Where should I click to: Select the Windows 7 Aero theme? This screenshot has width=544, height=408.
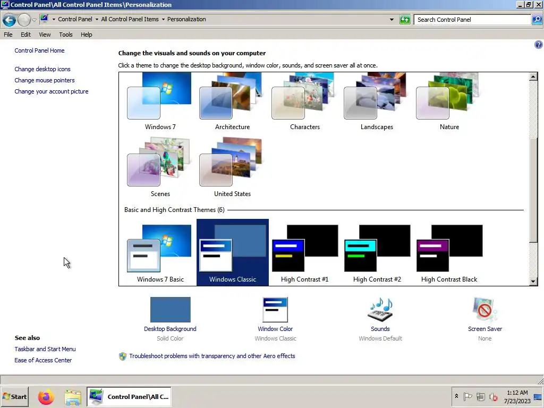(x=160, y=101)
